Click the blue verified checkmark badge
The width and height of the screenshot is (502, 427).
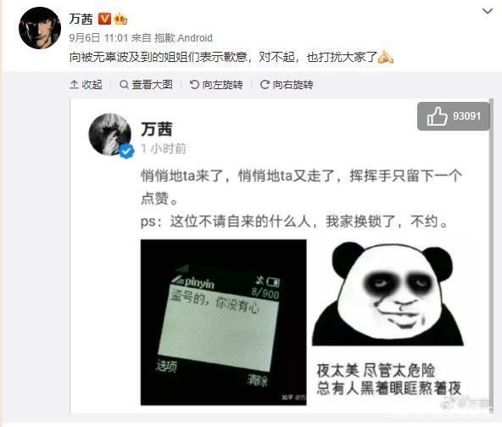[127, 151]
